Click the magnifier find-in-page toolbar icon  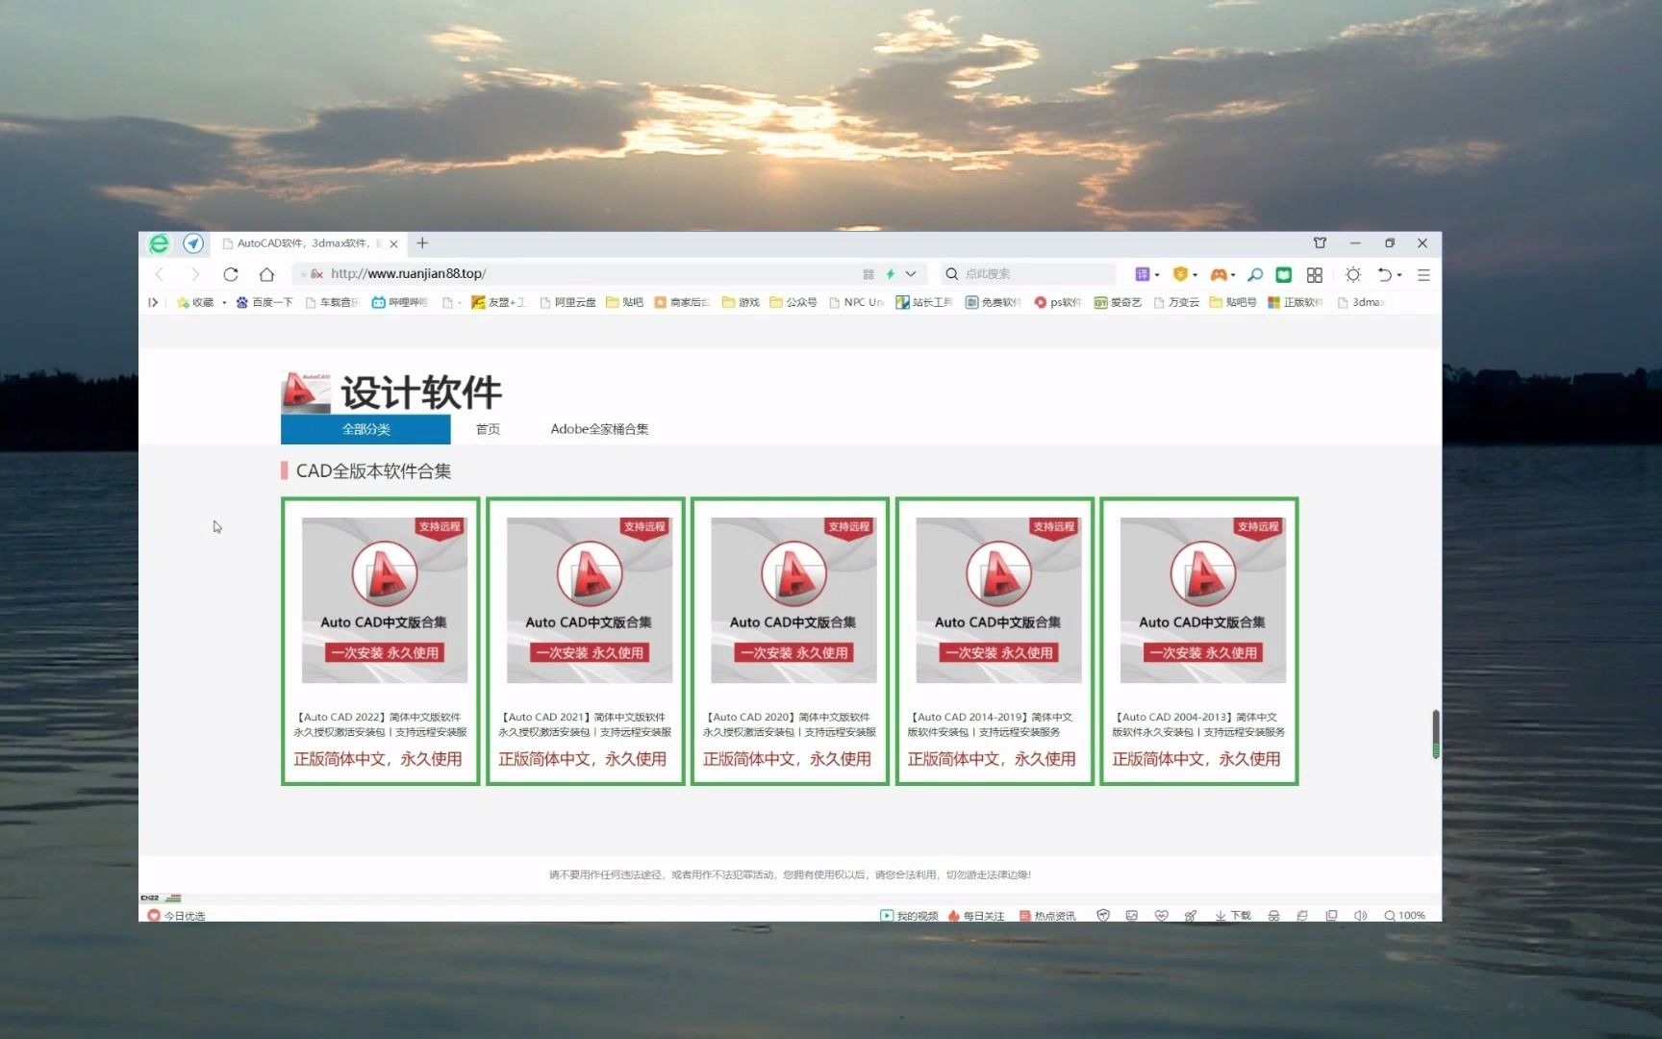(x=1255, y=274)
